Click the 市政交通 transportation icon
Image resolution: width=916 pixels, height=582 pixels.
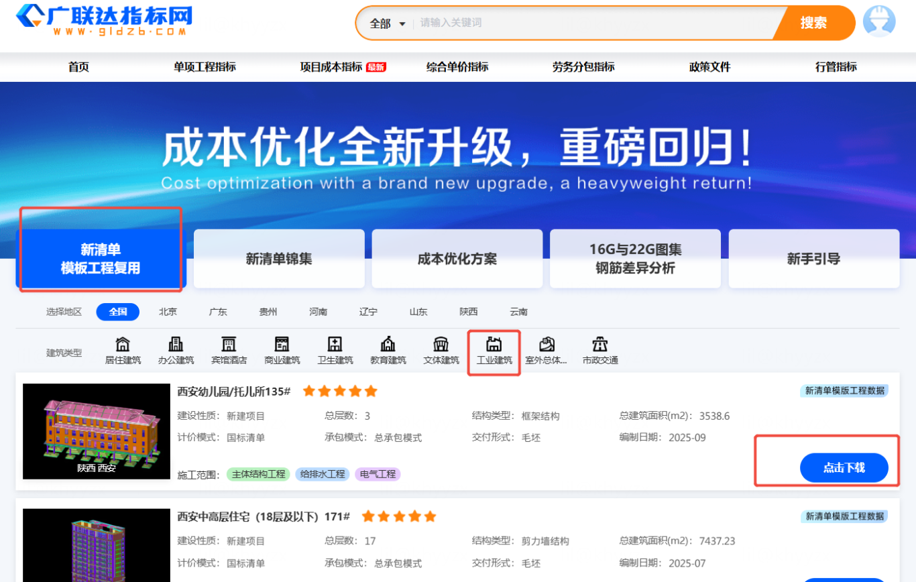(599, 350)
